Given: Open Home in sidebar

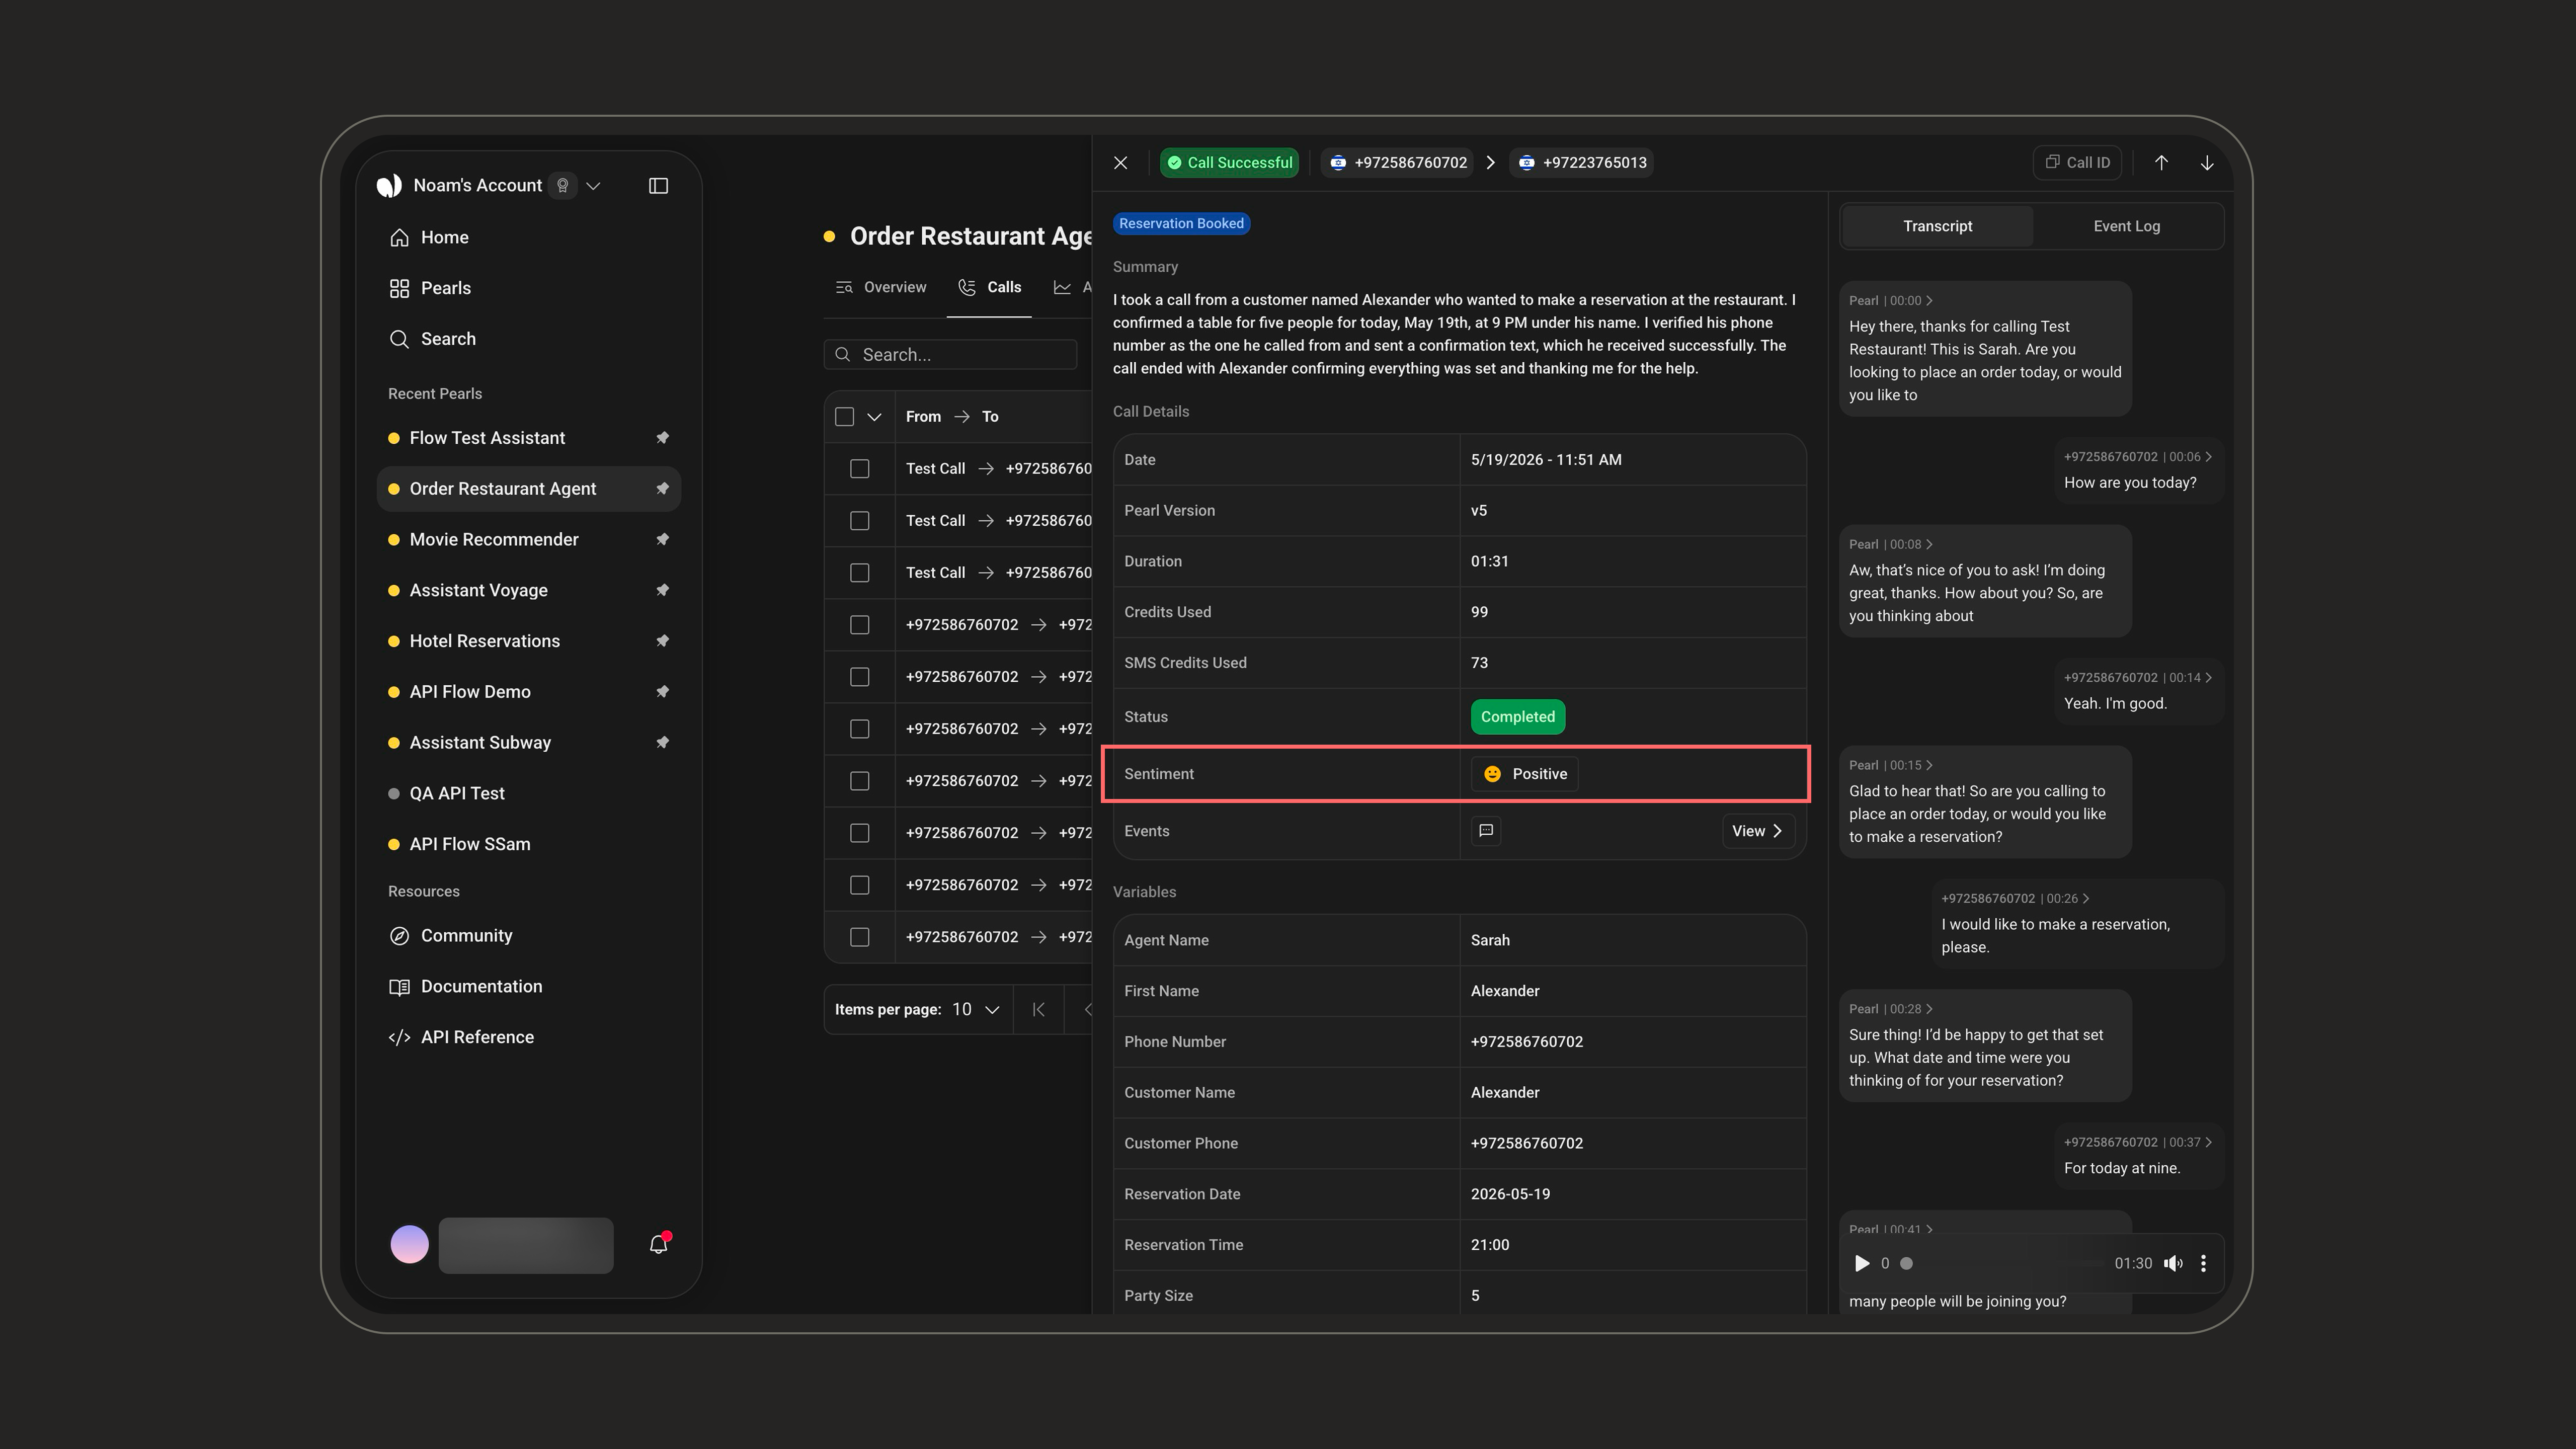Looking at the screenshot, I should [x=529, y=237].
